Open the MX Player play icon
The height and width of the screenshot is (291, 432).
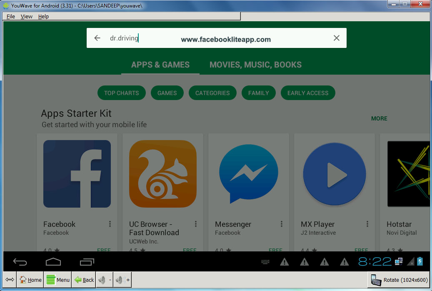pos(335,174)
